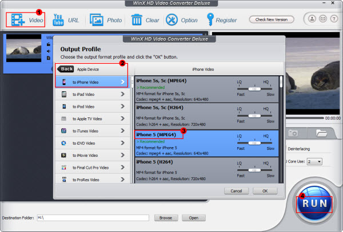The image size is (343, 232).
Task: Select the to iTunes Video category
Action: [92, 131]
